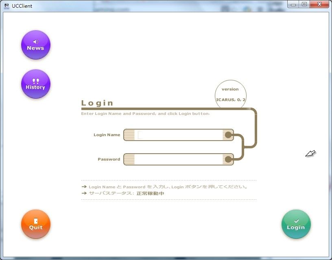
Task: Click the "Password" field label
Action: click(x=109, y=159)
